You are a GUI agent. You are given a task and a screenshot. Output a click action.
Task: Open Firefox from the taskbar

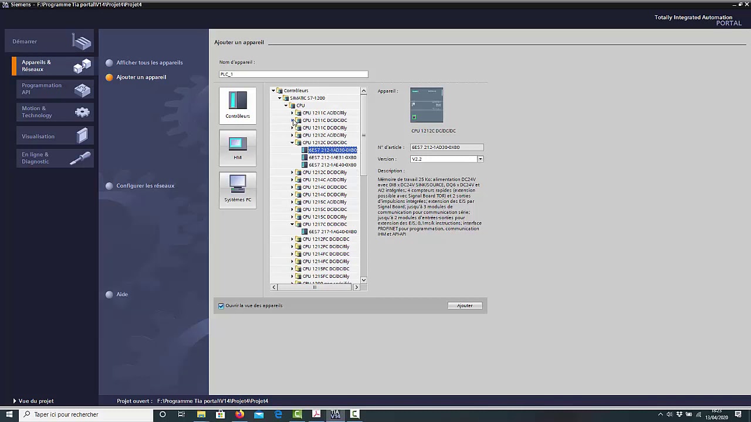point(239,414)
